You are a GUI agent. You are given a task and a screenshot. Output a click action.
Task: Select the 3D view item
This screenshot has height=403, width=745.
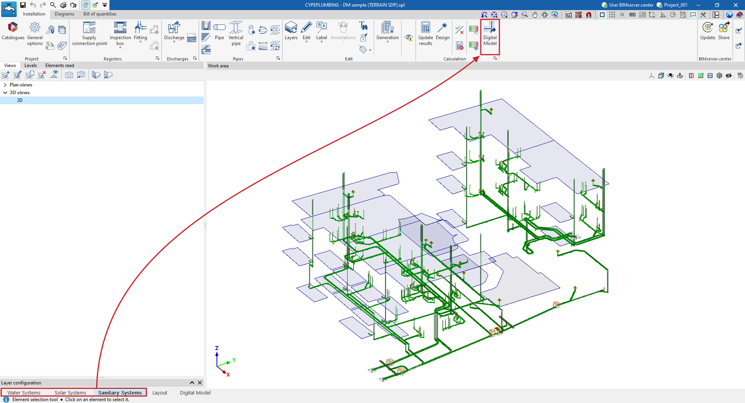click(20, 100)
